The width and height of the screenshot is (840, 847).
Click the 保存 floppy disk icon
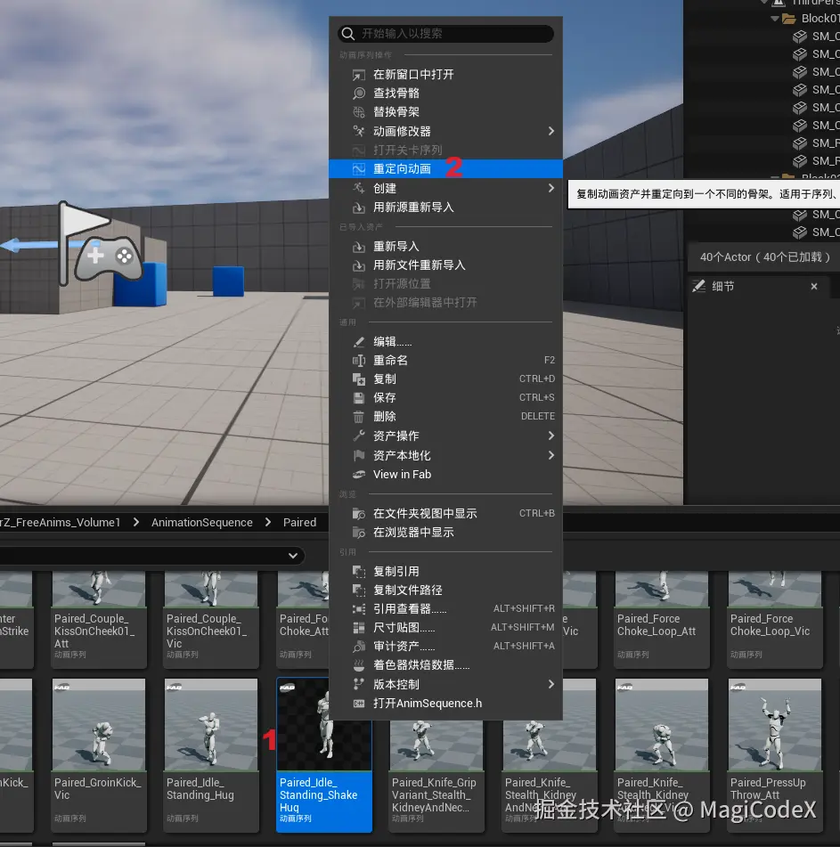[x=359, y=398]
